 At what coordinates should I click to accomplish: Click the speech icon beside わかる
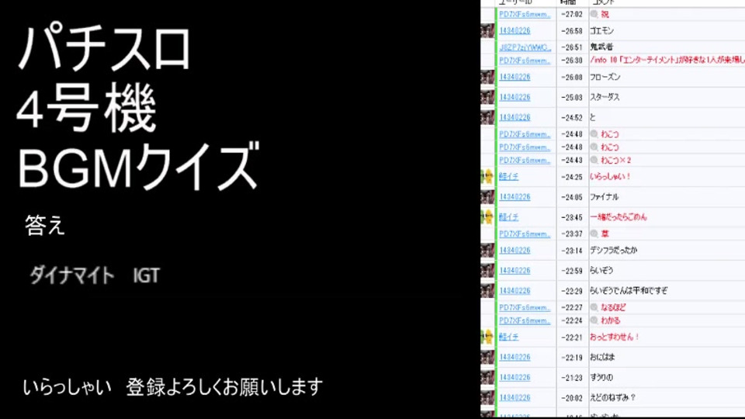594,320
